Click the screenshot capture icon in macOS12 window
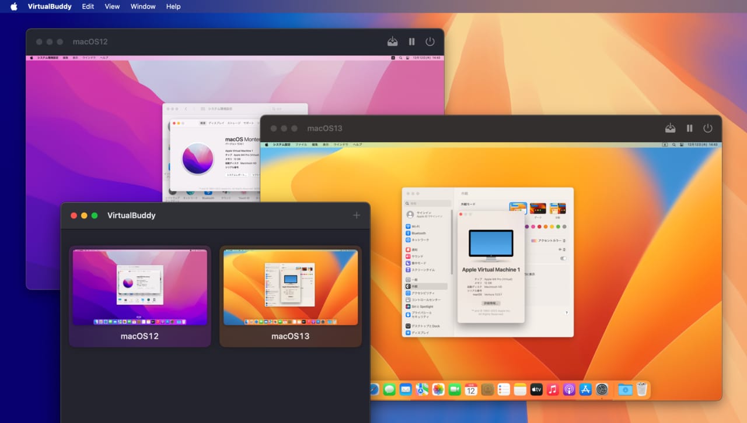 tap(393, 41)
